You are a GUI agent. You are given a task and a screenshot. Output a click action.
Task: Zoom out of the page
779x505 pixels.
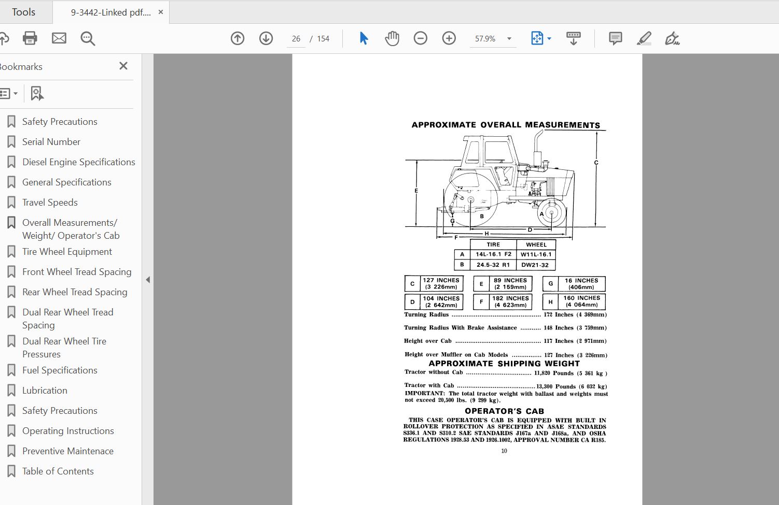pyautogui.click(x=421, y=38)
